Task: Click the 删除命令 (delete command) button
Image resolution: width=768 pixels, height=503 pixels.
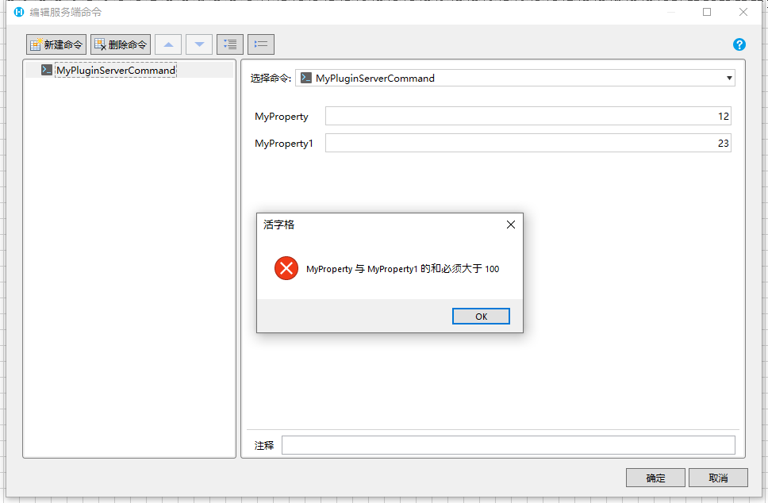Action: (121, 44)
